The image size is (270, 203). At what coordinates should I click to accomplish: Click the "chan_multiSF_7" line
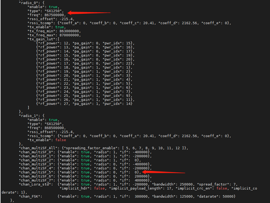(x=85, y=180)
